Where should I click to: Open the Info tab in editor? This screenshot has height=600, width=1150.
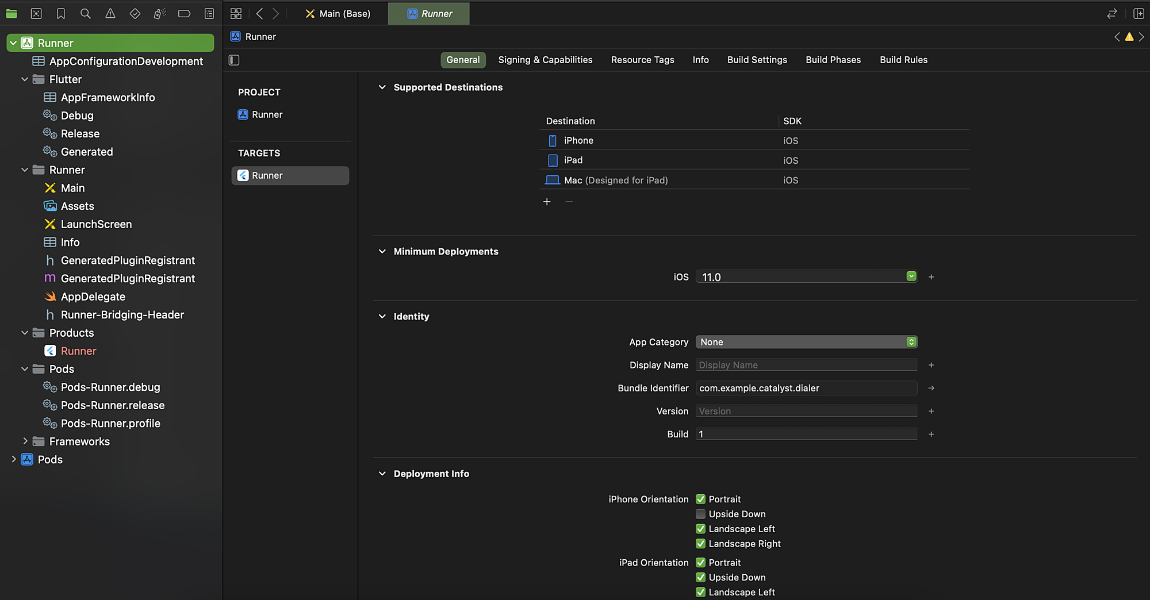tap(700, 60)
